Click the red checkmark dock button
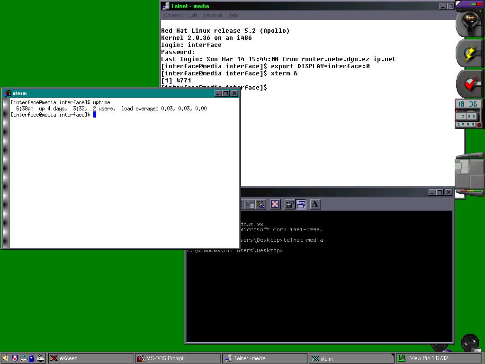485x364 pixels. 469,83
